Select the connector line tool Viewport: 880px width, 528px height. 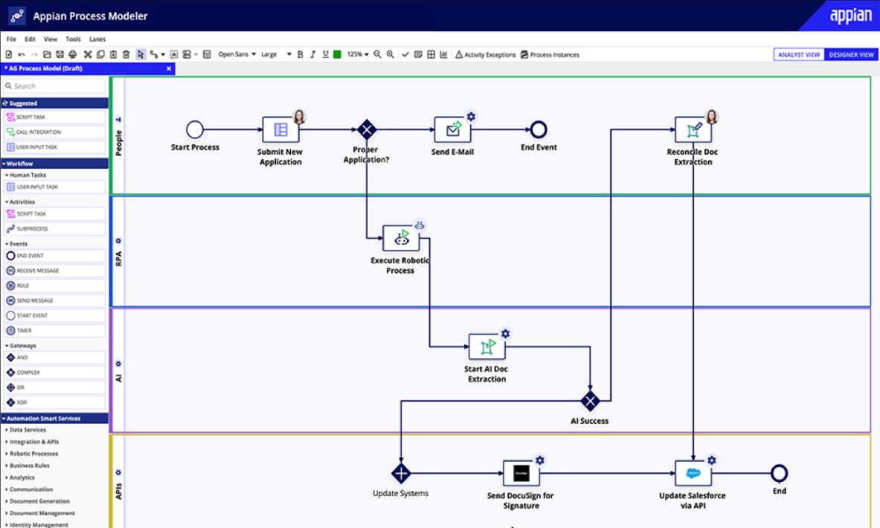pos(154,54)
